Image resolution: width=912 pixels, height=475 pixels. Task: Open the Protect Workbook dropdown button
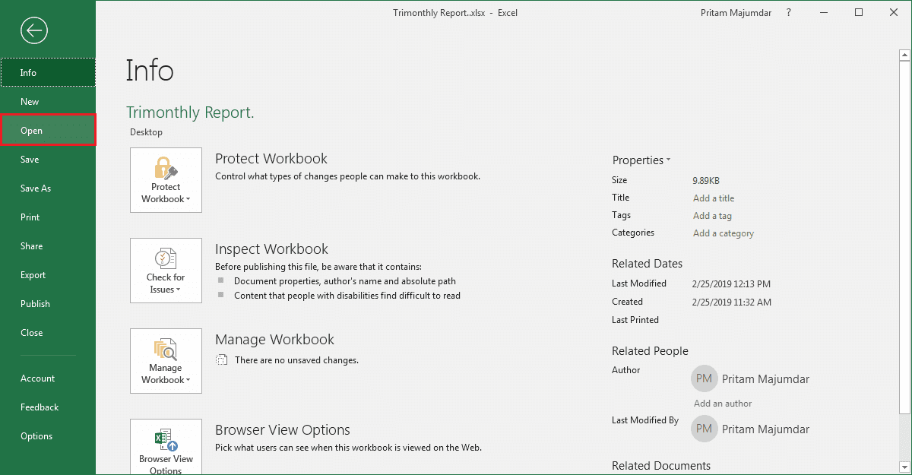(x=166, y=180)
